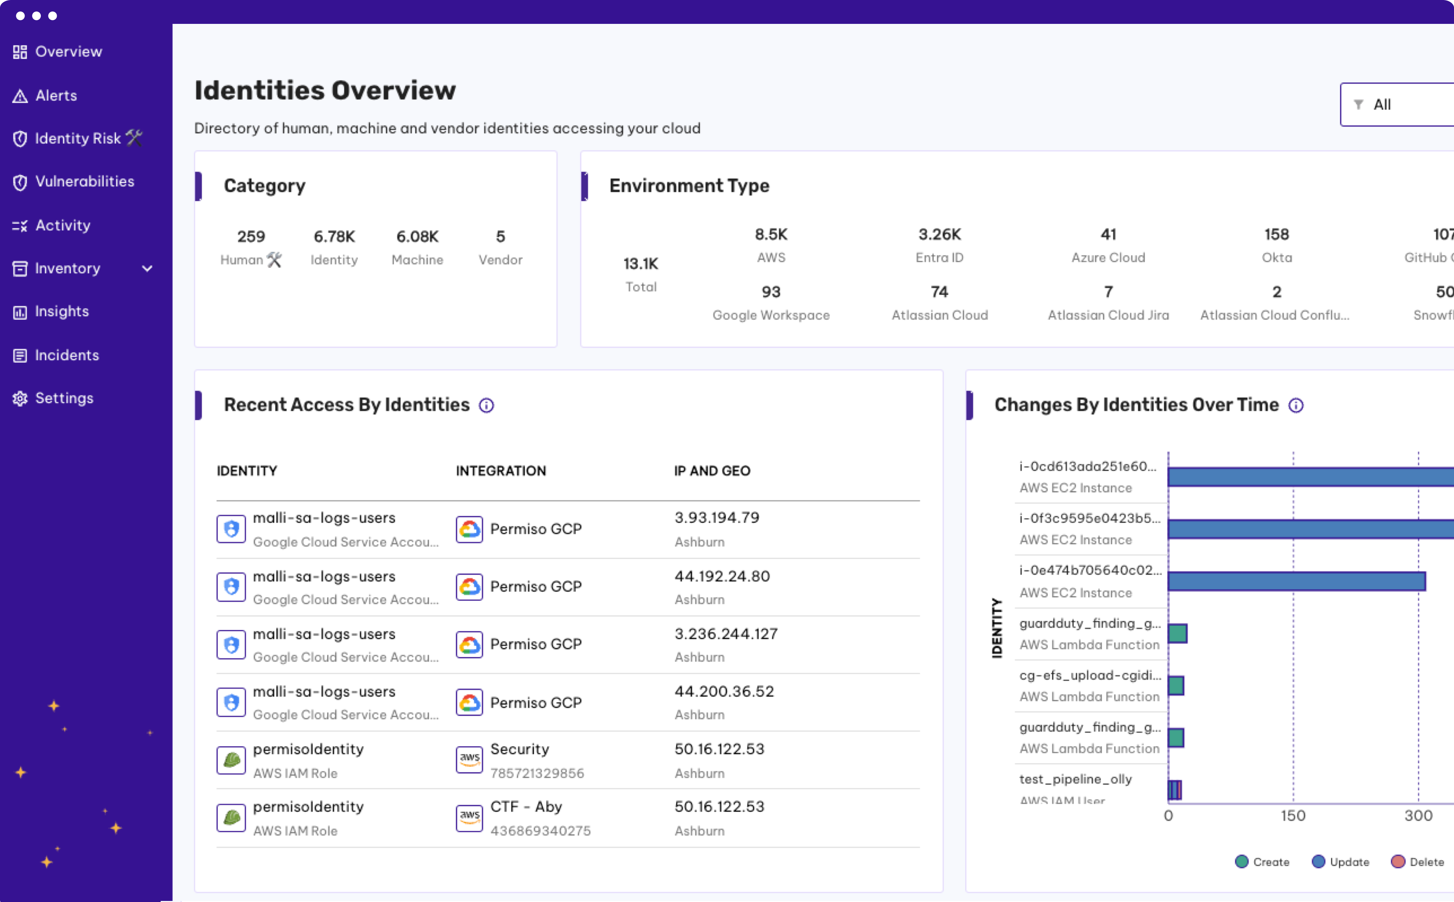The image size is (1454, 902).
Task: Click i-0cd613ada251e60 chart label
Action: 1087,466
